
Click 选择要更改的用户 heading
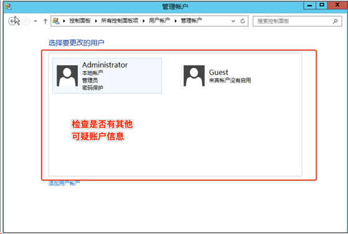point(77,43)
